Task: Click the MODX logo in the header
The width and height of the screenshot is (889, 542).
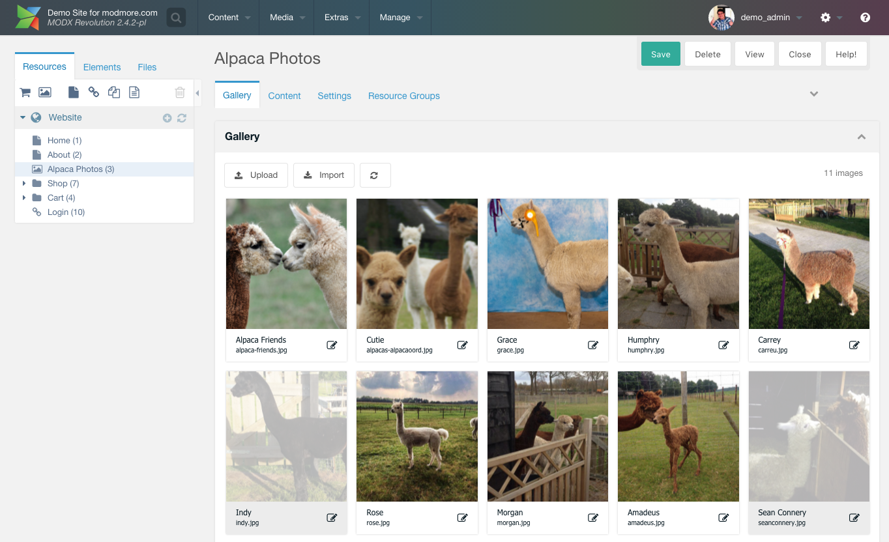Action: point(28,18)
